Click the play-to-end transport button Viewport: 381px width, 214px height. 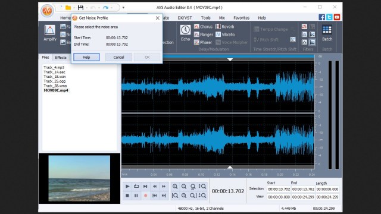click(x=145, y=186)
